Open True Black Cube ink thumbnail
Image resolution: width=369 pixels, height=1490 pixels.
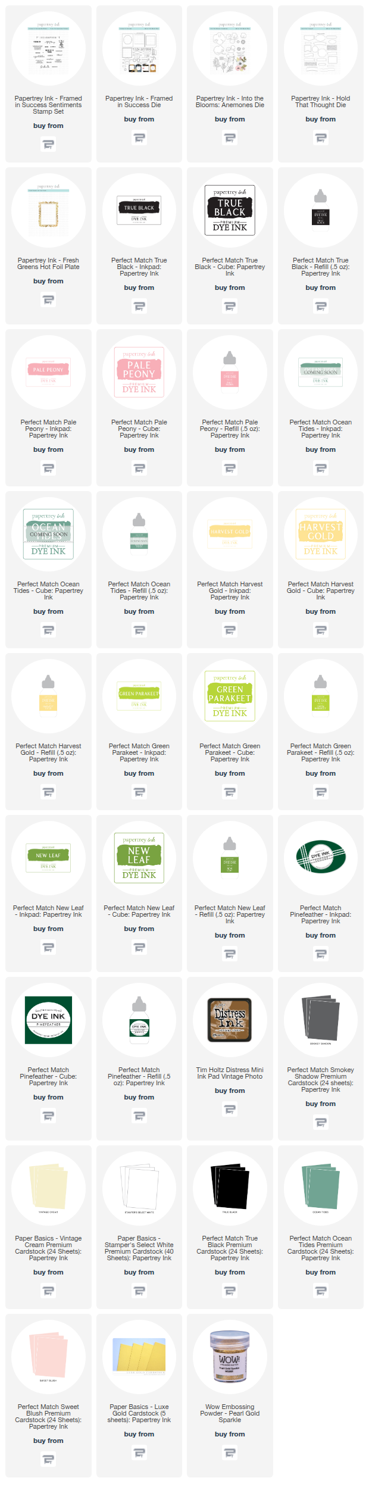(230, 210)
